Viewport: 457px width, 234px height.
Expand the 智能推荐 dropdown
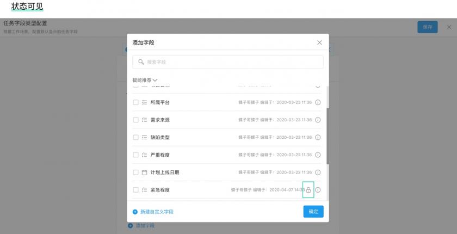pyautogui.click(x=145, y=80)
